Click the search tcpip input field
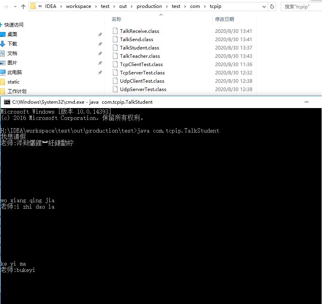Image resolution: width=322 pixels, height=304 pixels. (x=301, y=7)
